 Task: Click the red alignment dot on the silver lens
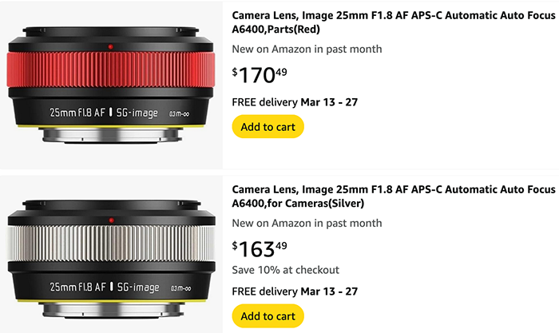[111, 220]
